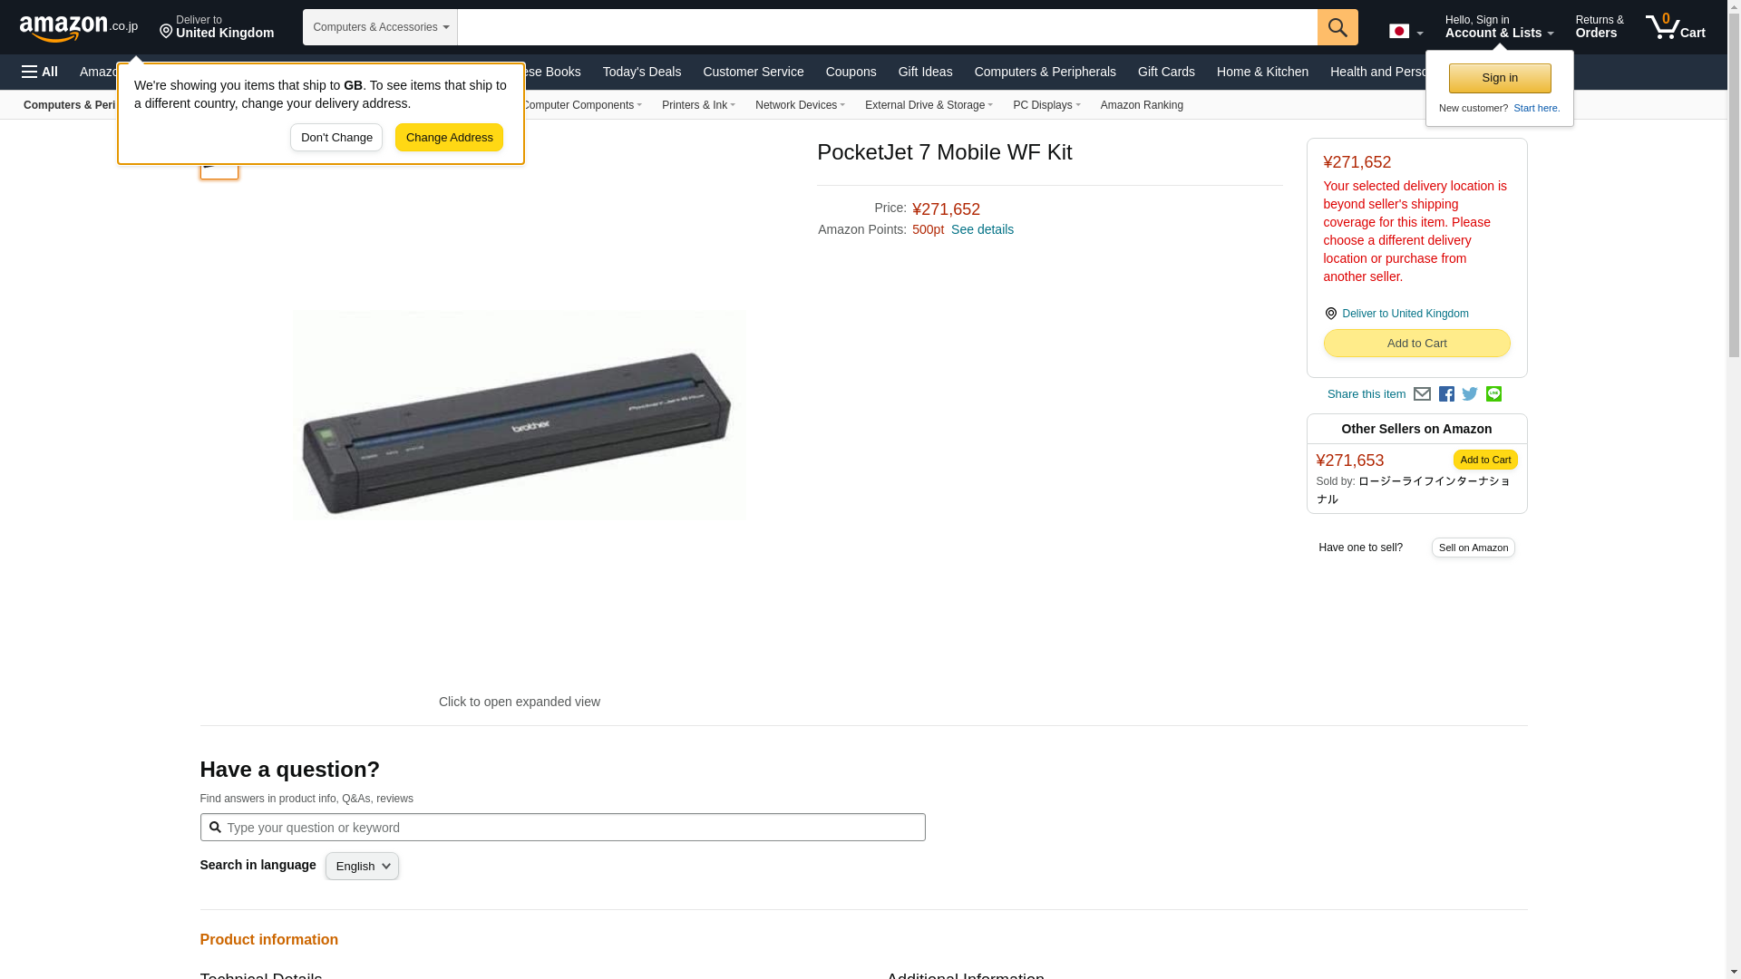
Task: Click See details for Amazon Points
Action: [x=982, y=229]
